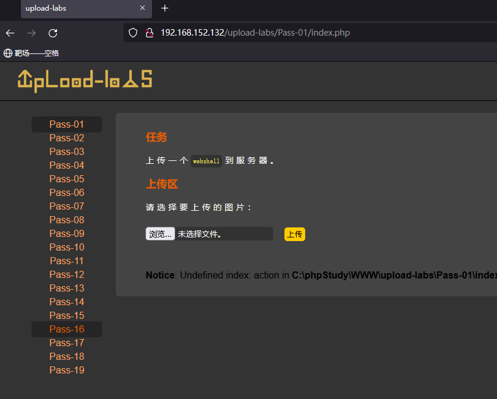
Task: Click the 浏览 file browse button
Action: pos(160,233)
